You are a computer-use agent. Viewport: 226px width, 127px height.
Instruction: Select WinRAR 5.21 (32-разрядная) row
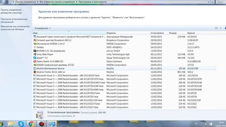(x=51, y=51)
